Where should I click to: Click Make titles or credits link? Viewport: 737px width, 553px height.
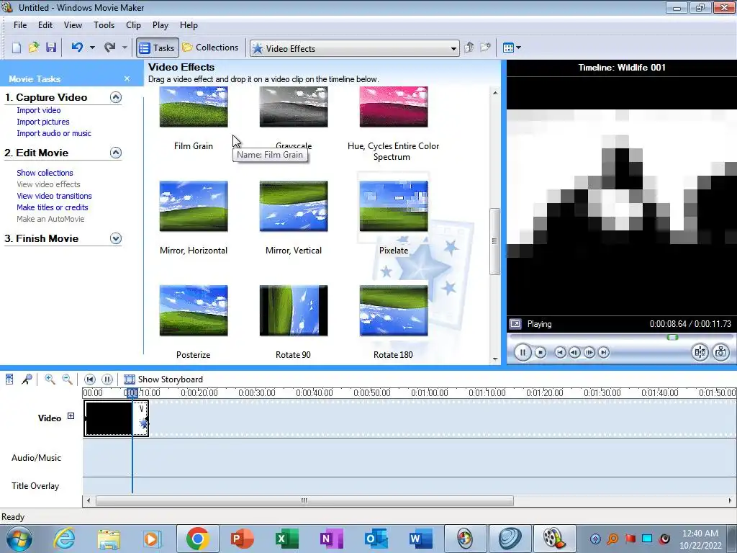pyautogui.click(x=52, y=207)
